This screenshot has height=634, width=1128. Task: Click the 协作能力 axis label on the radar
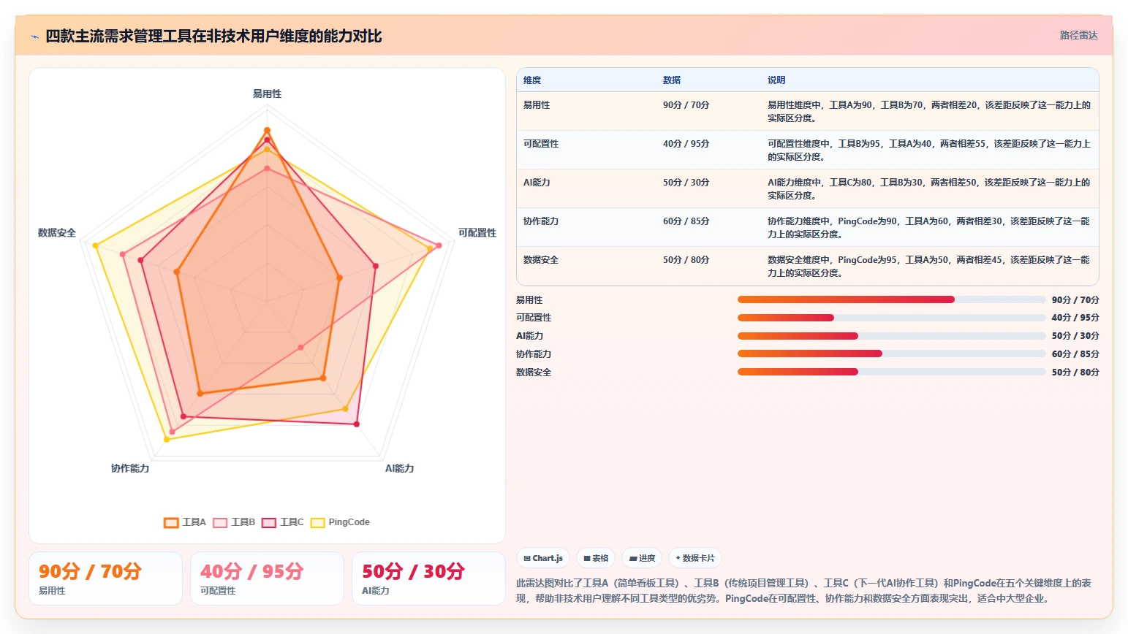(x=130, y=468)
